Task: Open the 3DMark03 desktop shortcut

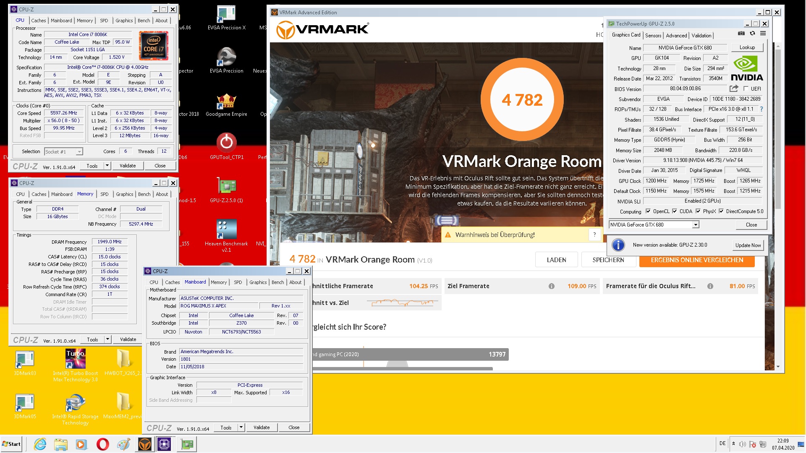Action: (25, 363)
